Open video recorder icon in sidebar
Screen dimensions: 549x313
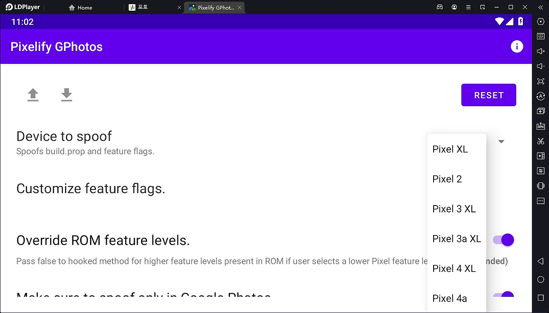pyautogui.click(x=540, y=156)
